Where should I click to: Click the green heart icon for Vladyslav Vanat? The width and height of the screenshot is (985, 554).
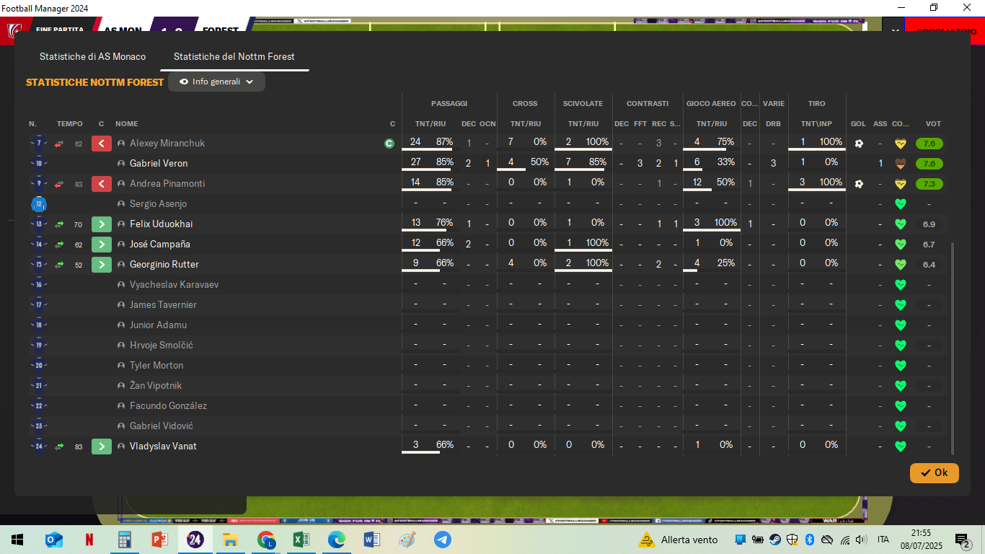(x=900, y=447)
